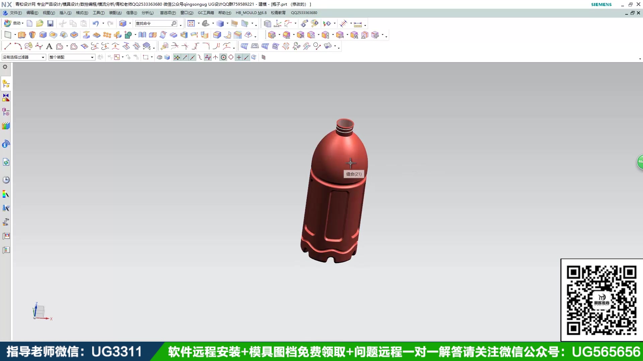This screenshot has width=643, height=361.
Task: Select the Text tool letter A
Action: (x=49, y=46)
